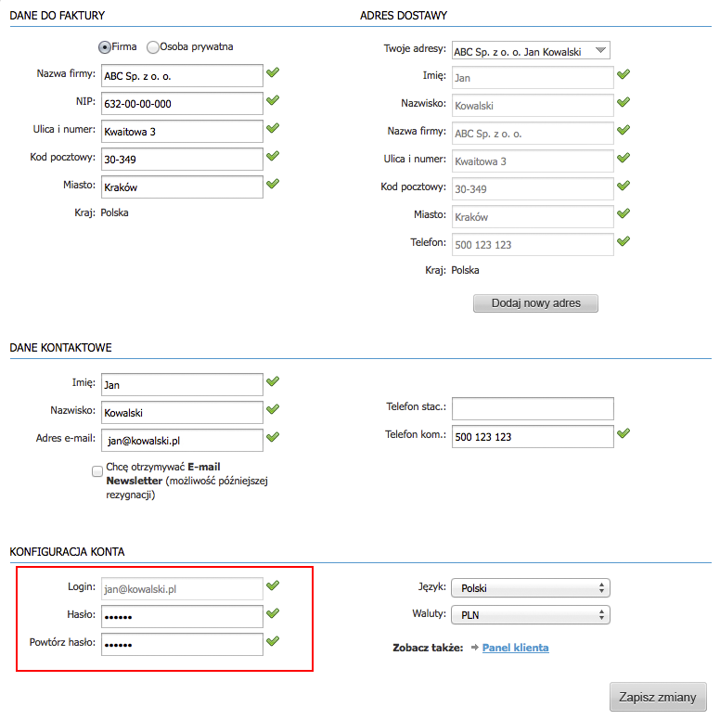Click the green checkmark beside Login field
This screenshot has height=720, width=720.
pyautogui.click(x=272, y=586)
